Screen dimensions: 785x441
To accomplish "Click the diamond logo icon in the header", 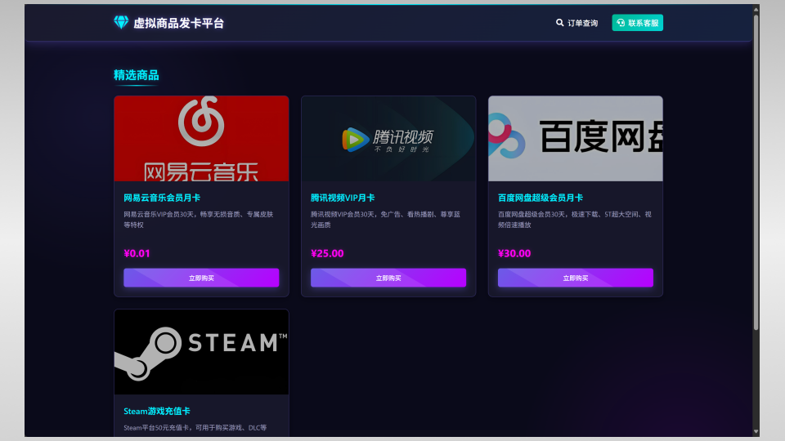I will pyautogui.click(x=121, y=23).
